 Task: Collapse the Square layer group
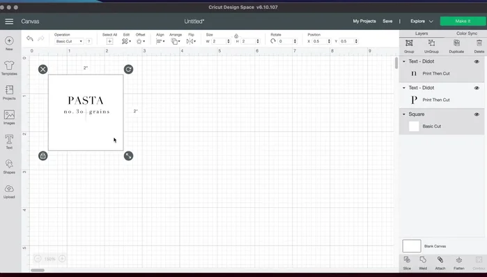tap(404, 114)
